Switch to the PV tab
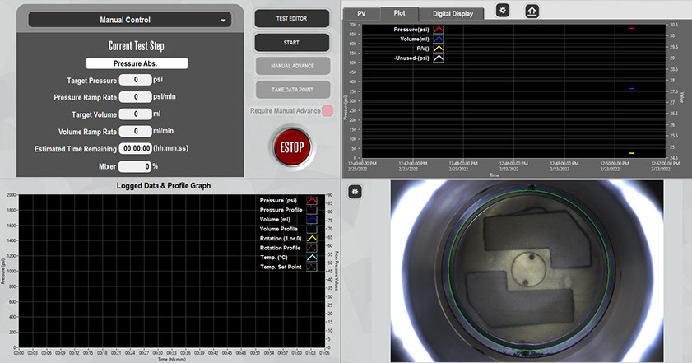 tap(360, 13)
